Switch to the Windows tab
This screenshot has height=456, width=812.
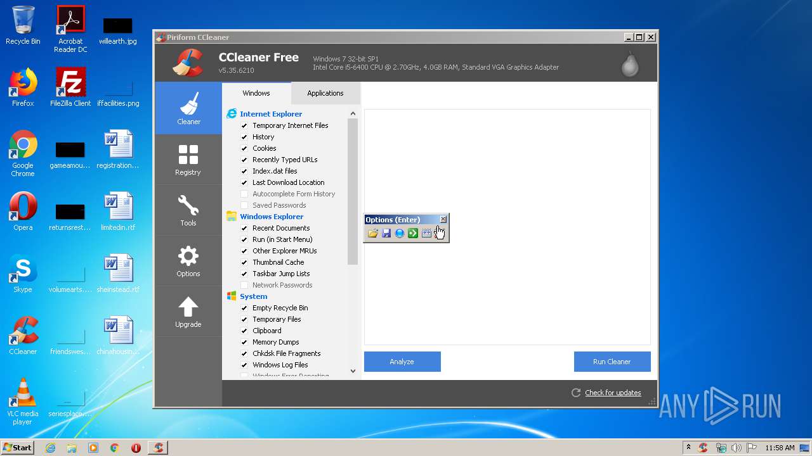(x=256, y=93)
